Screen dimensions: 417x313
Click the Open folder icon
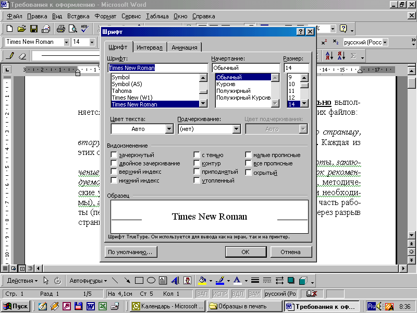[x=22, y=29]
